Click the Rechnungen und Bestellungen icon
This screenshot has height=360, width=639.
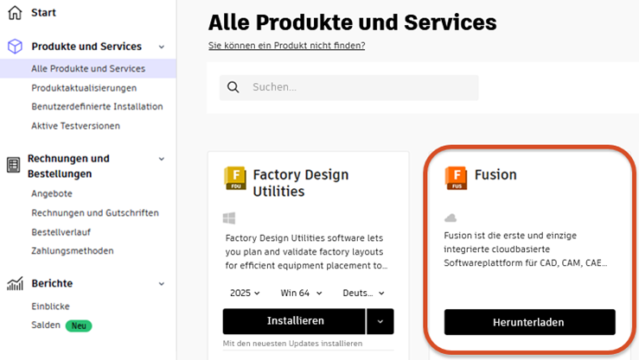coord(14,166)
